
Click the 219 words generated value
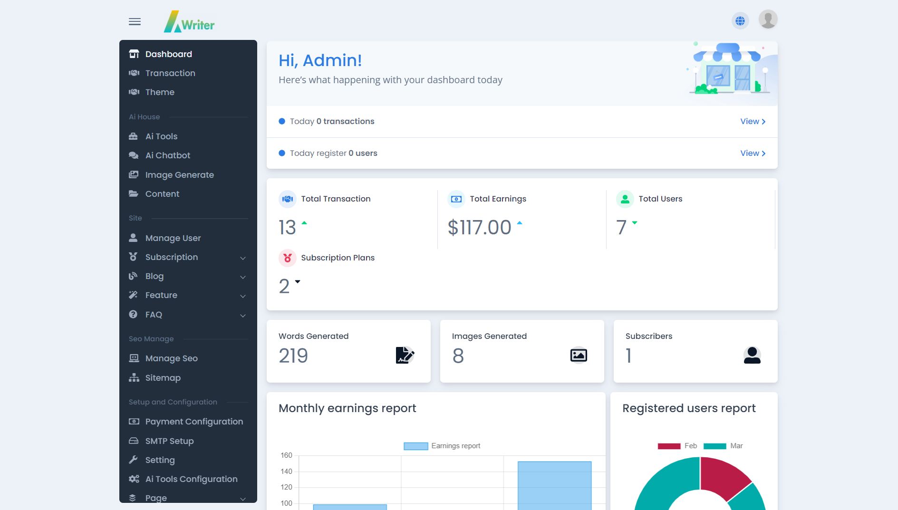[x=293, y=356]
